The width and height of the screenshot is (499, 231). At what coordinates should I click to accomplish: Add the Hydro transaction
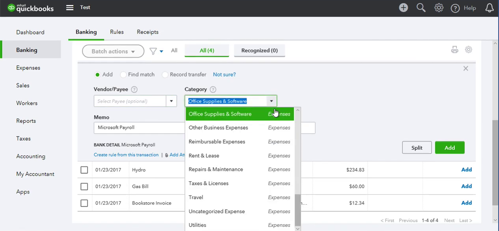[466, 170]
